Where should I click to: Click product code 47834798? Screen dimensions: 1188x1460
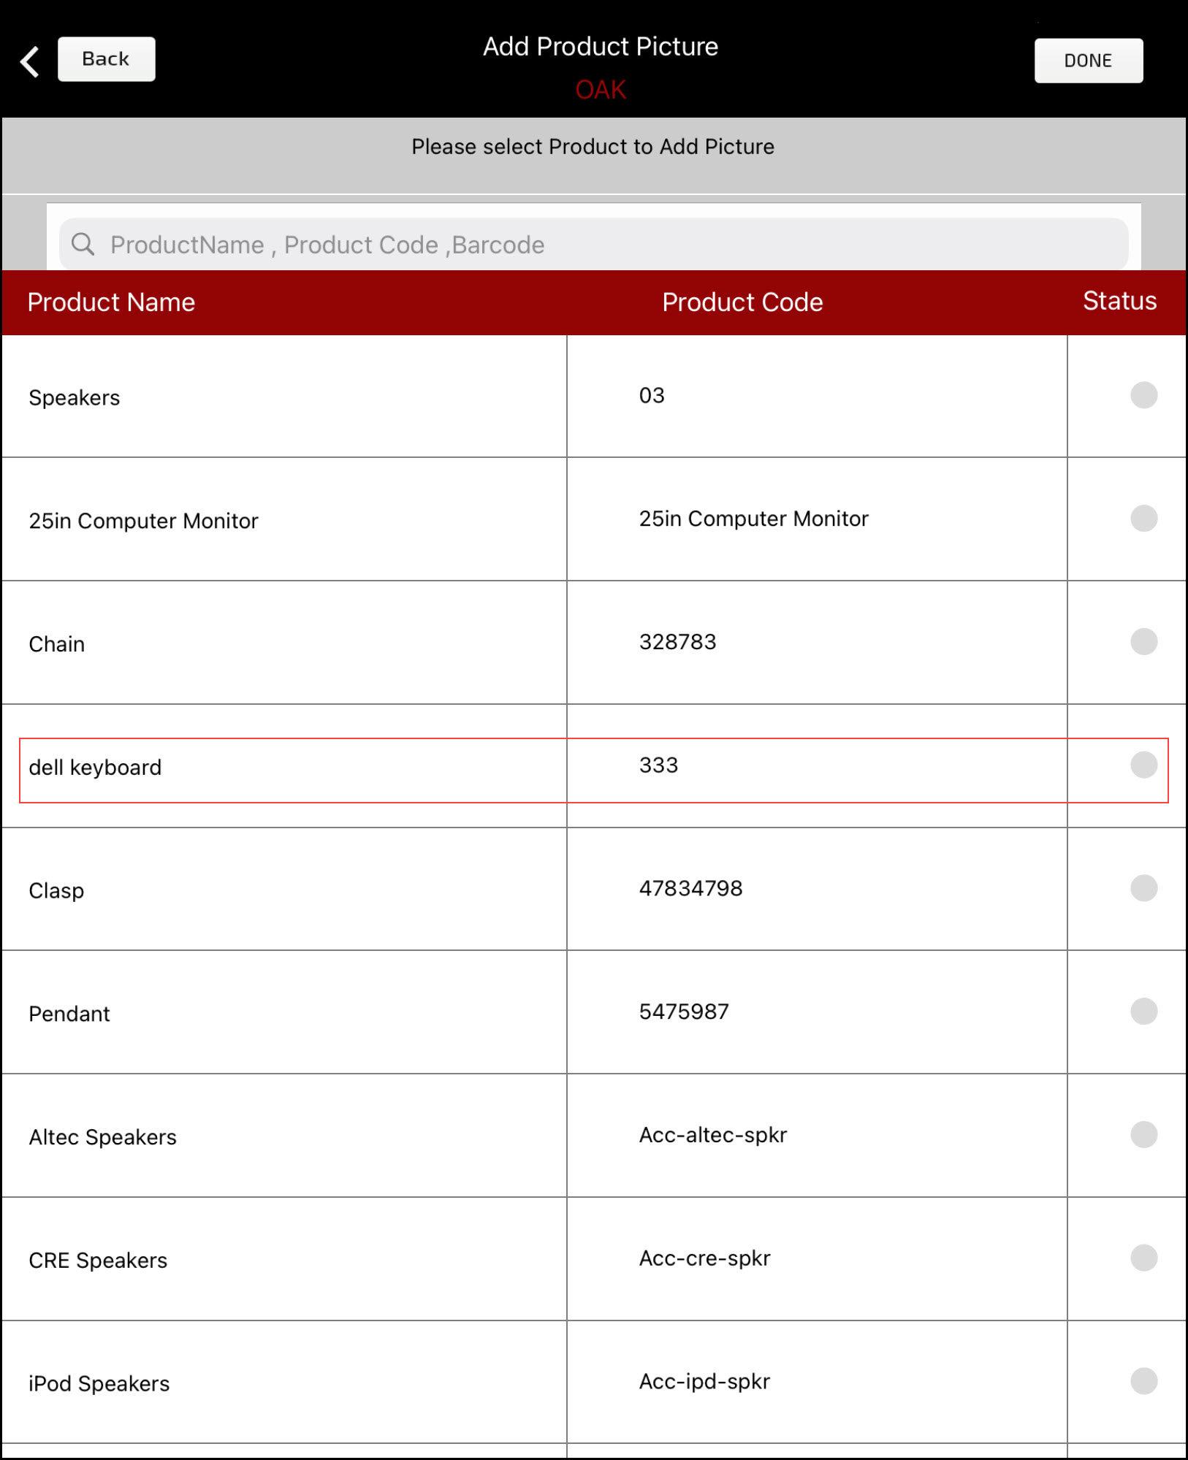coord(691,888)
